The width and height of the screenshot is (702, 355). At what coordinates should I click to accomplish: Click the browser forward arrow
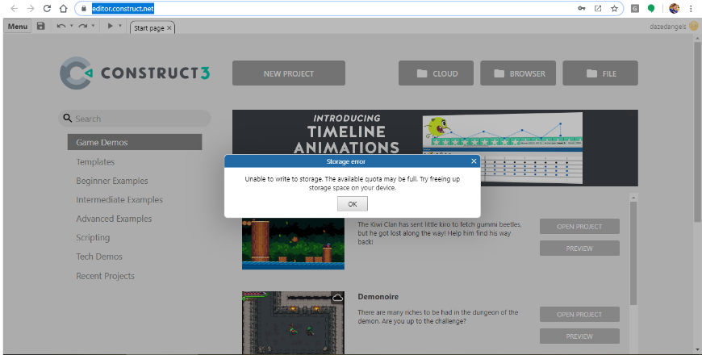[31, 9]
